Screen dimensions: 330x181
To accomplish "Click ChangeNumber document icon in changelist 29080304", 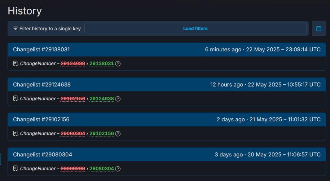I will coord(16,169).
